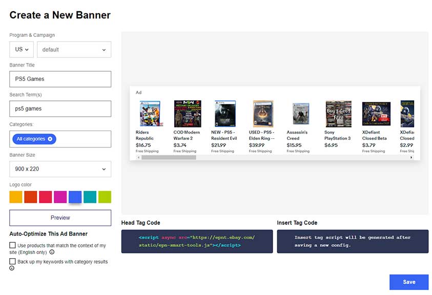This screenshot has height=295, width=432.
Task: Select the blue logo color swatch
Action: pyautogui.click(x=75, y=197)
